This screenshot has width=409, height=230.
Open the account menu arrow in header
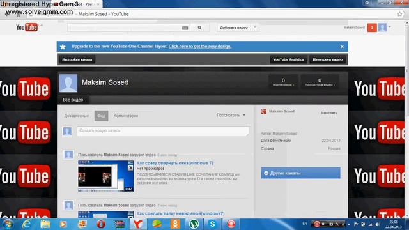[389, 27]
